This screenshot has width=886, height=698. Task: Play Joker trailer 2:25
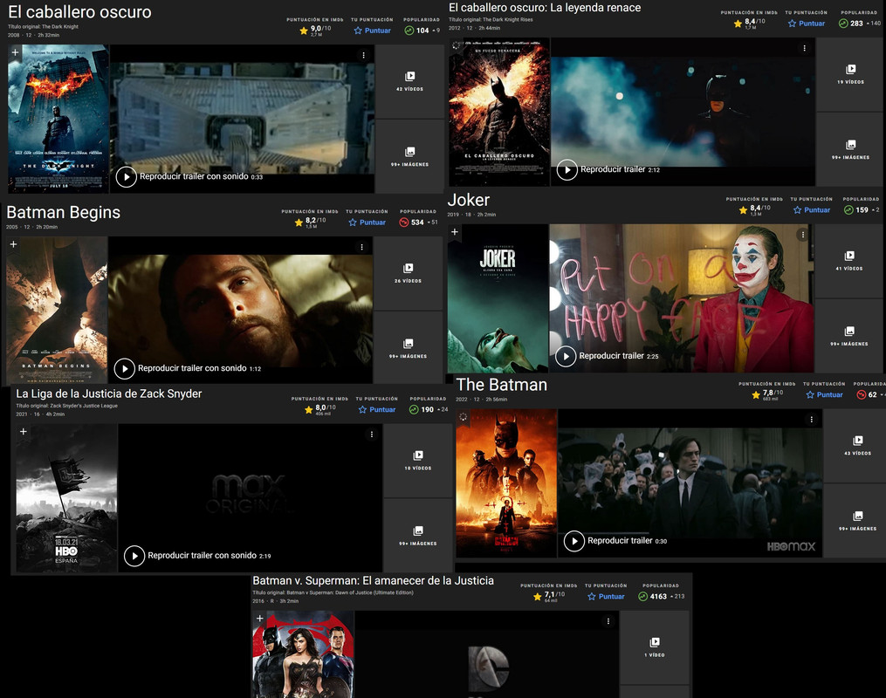[607, 356]
